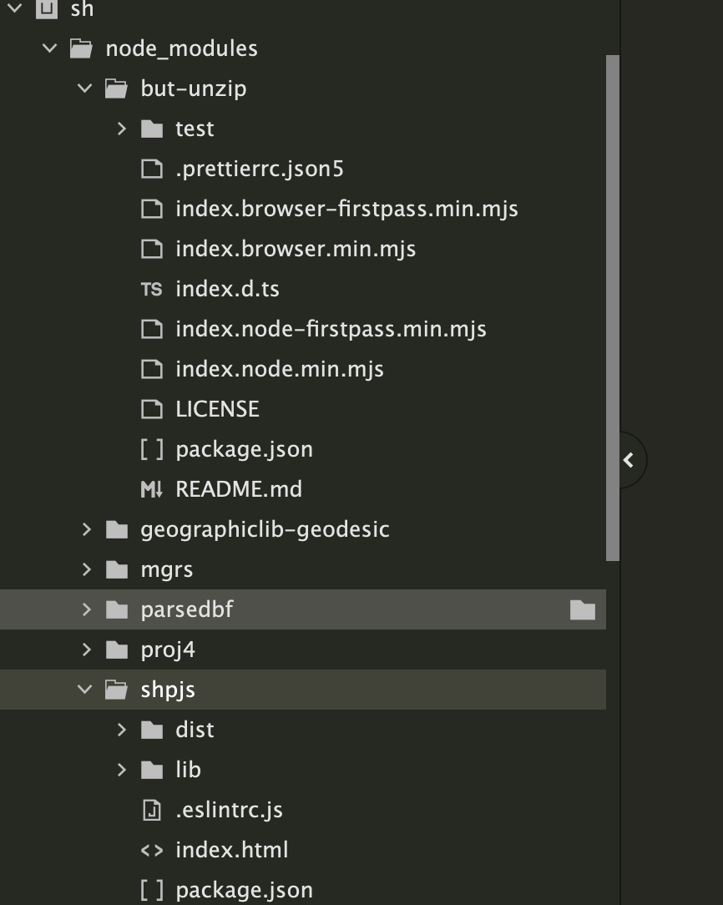Viewport: 723px width, 905px height.
Task: Click the lib folder icon
Action: click(152, 770)
